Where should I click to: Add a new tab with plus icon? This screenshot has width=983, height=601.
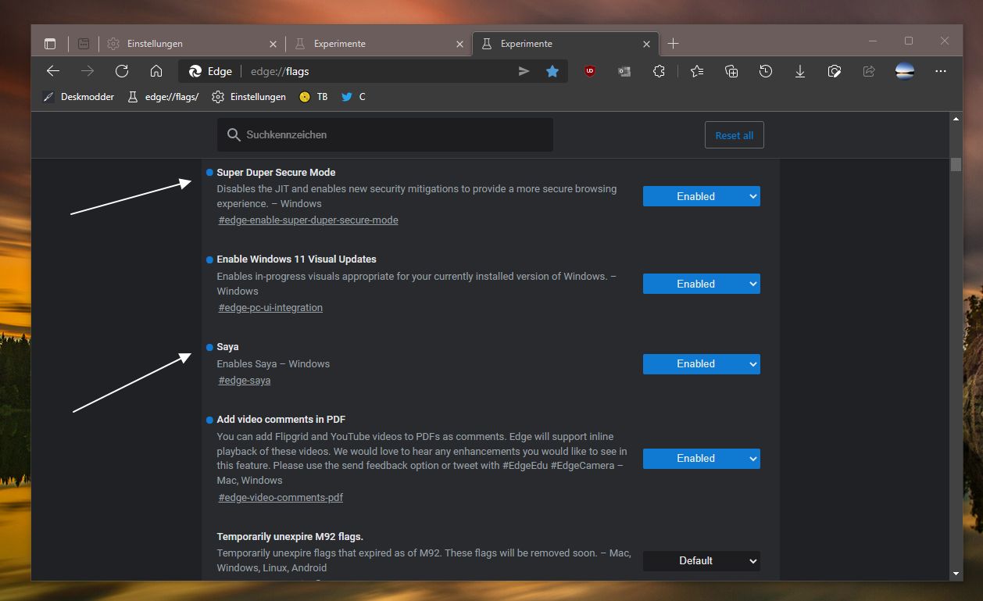[674, 44]
